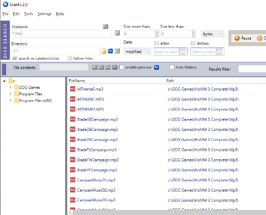Viewport: 266px width, 215px height.
Task: Click the File contents input field
Action: [x=64, y=67]
